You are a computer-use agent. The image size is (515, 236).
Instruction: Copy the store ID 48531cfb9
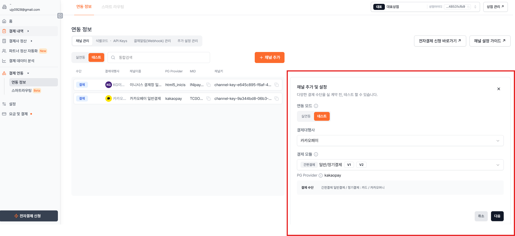(x=468, y=7)
